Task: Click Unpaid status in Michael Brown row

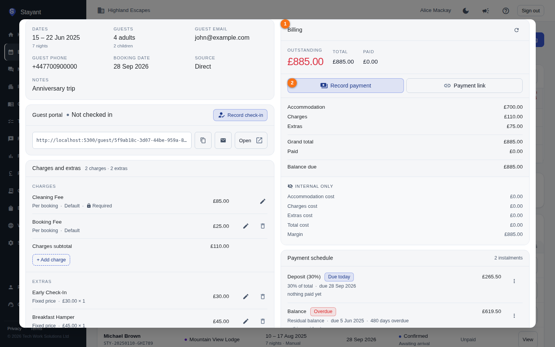Action: tap(468, 340)
